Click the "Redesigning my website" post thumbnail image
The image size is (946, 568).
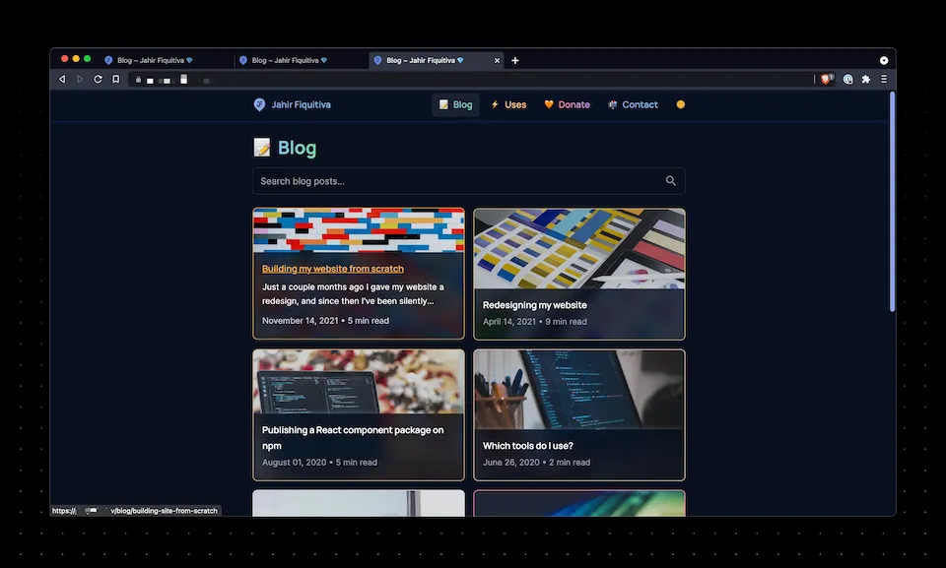click(578, 246)
